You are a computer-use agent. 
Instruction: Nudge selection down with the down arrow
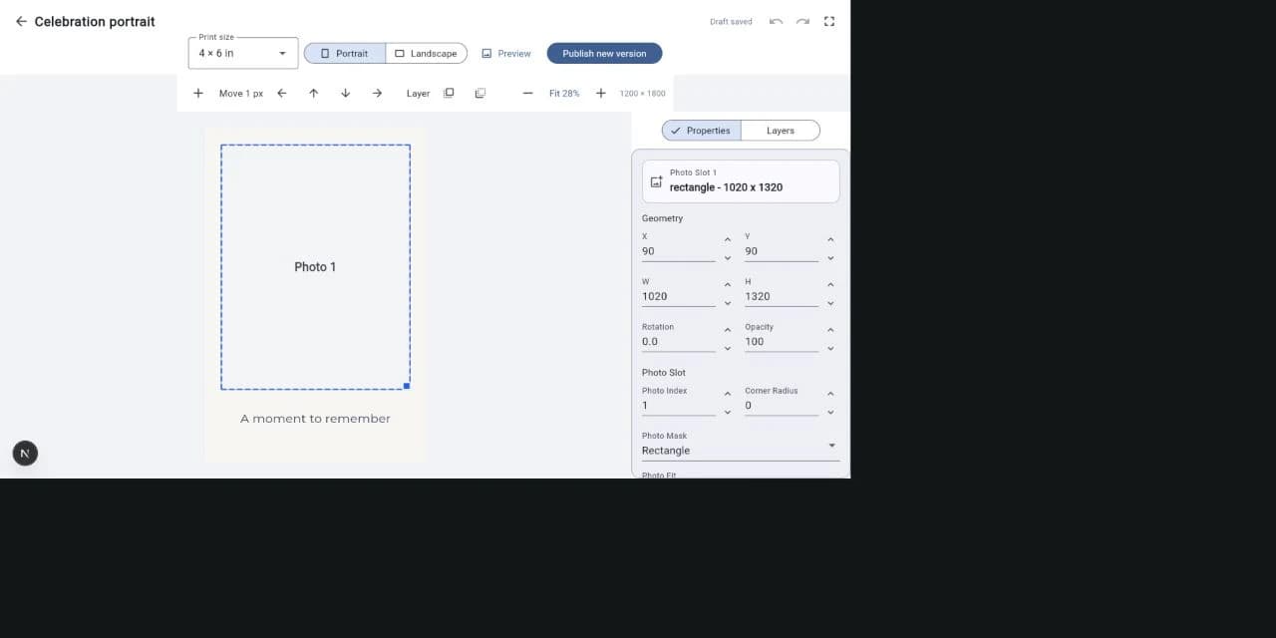tap(346, 93)
